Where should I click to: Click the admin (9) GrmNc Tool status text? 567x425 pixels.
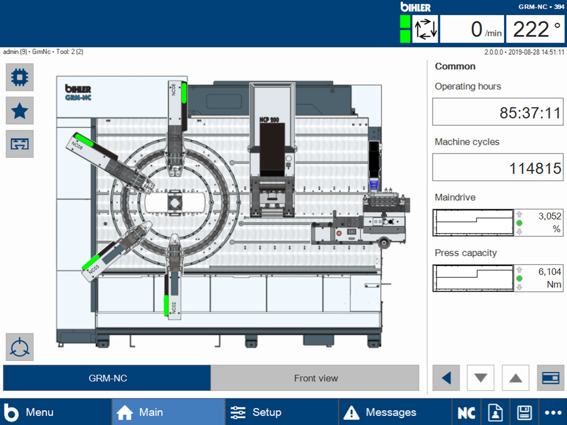[x=43, y=52]
